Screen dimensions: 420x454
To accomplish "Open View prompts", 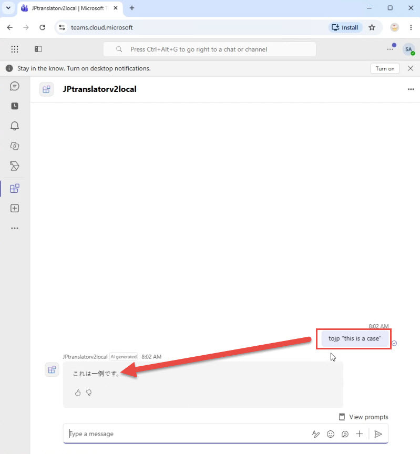I will pos(364,417).
